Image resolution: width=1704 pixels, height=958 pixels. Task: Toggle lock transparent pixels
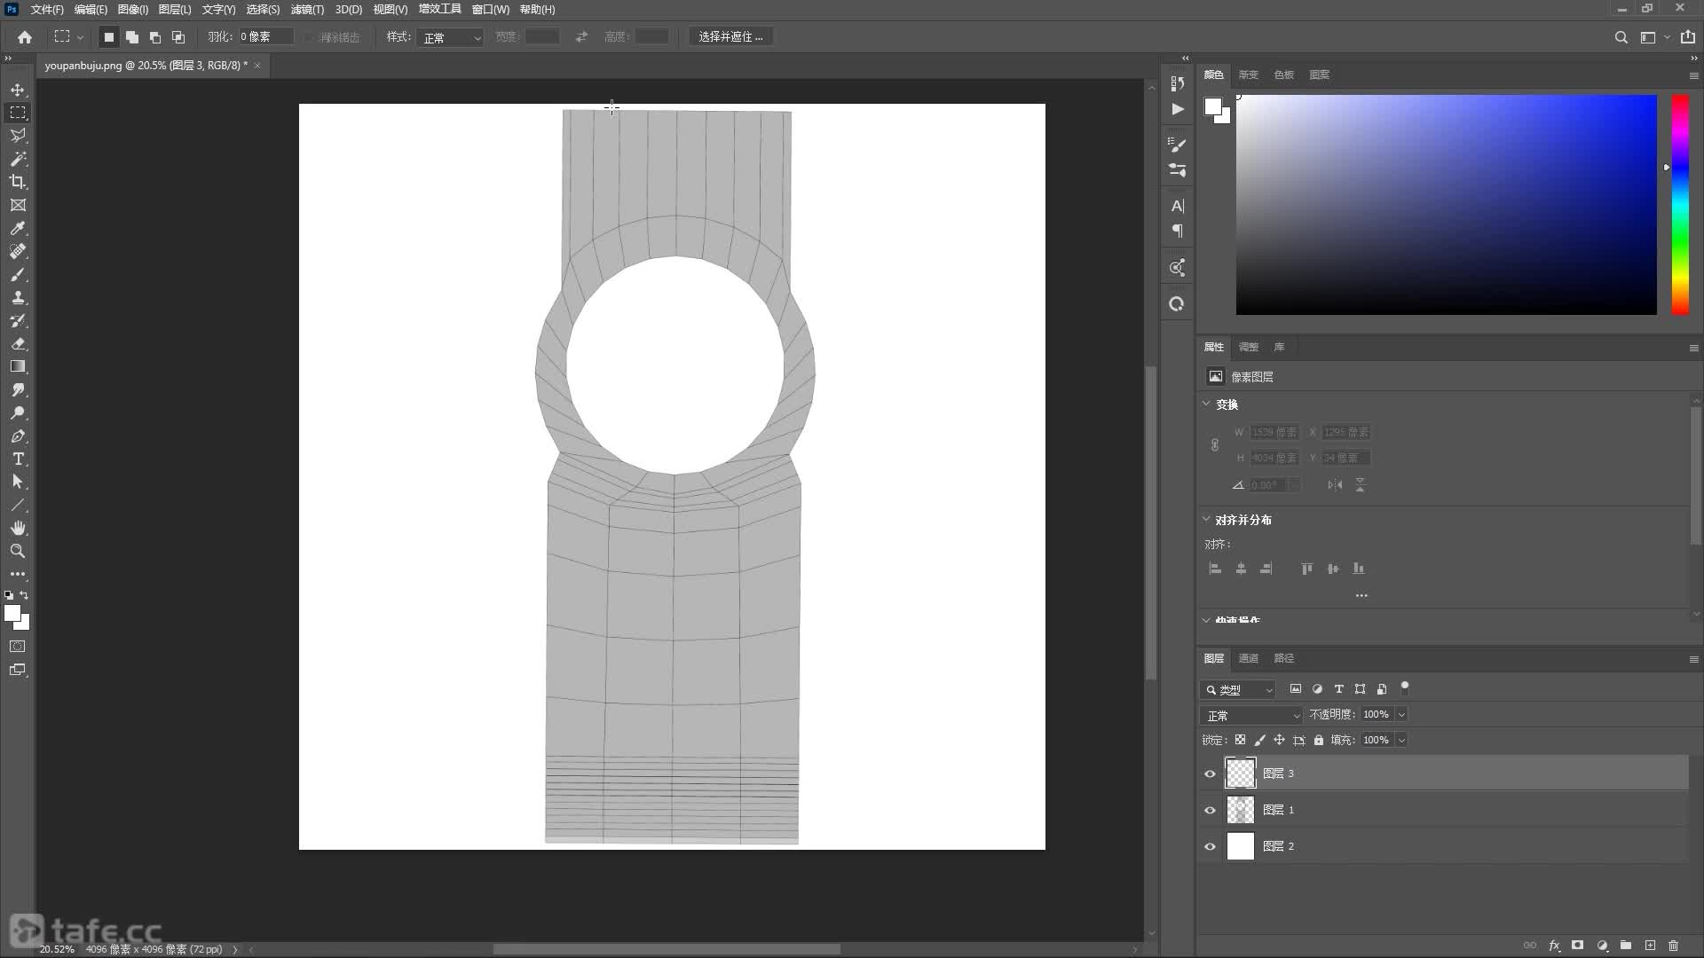[1240, 740]
